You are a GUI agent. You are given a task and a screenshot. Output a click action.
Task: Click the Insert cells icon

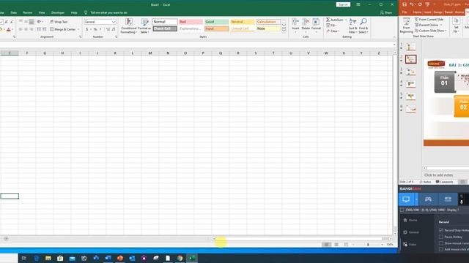coord(295,22)
